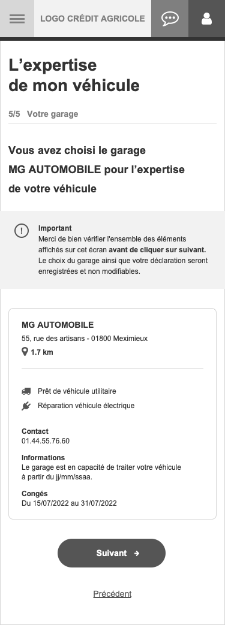Select Réparation véhicule électrique service
This screenshot has height=625, width=225.
click(x=86, y=406)
